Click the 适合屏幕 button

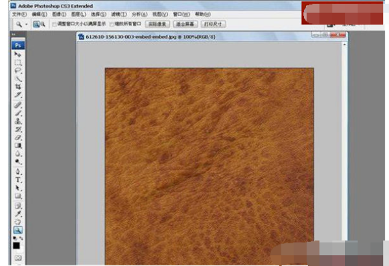185,24
